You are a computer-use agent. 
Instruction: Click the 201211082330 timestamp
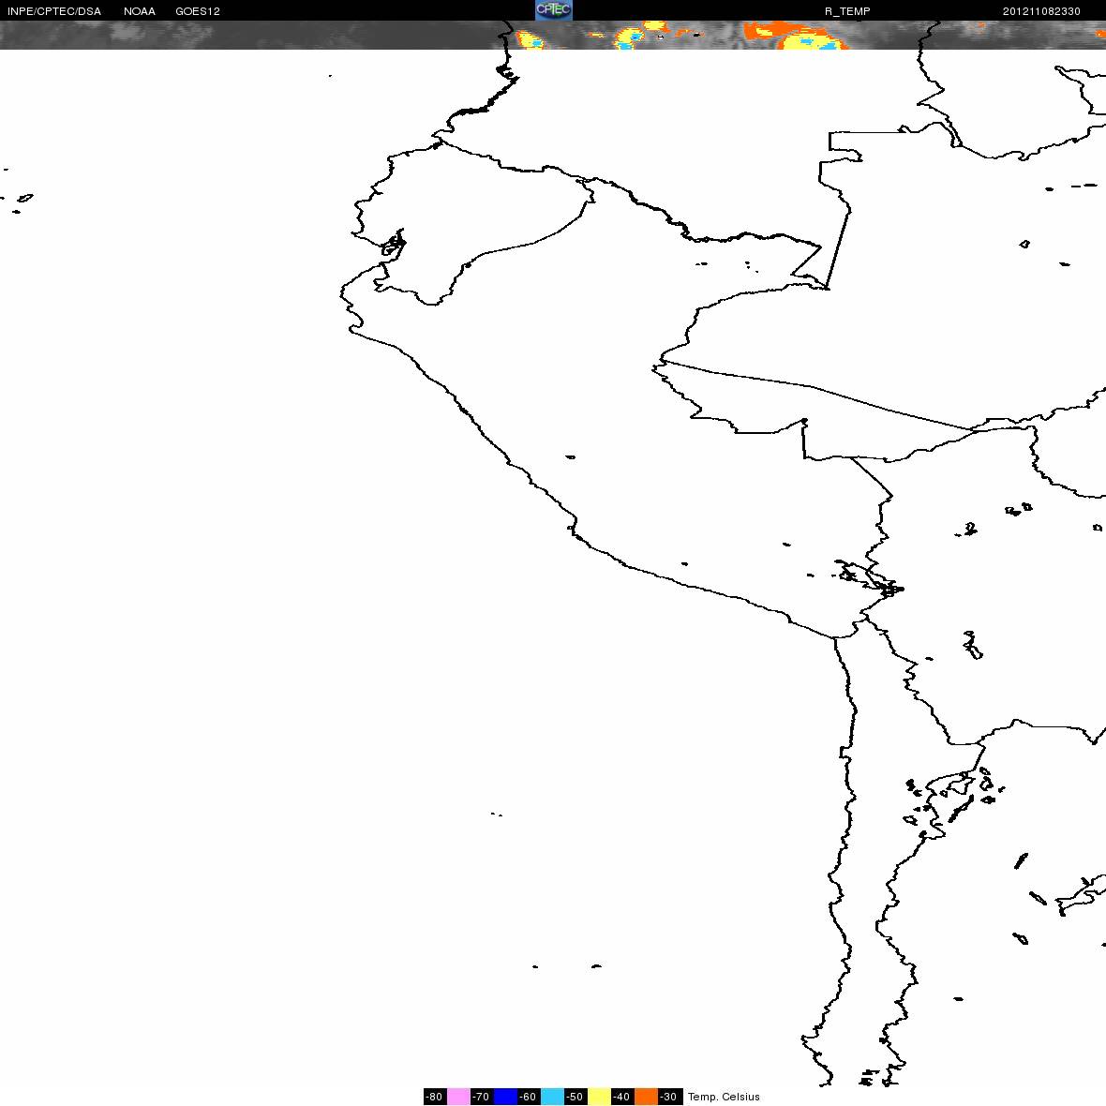point(1041,11)
